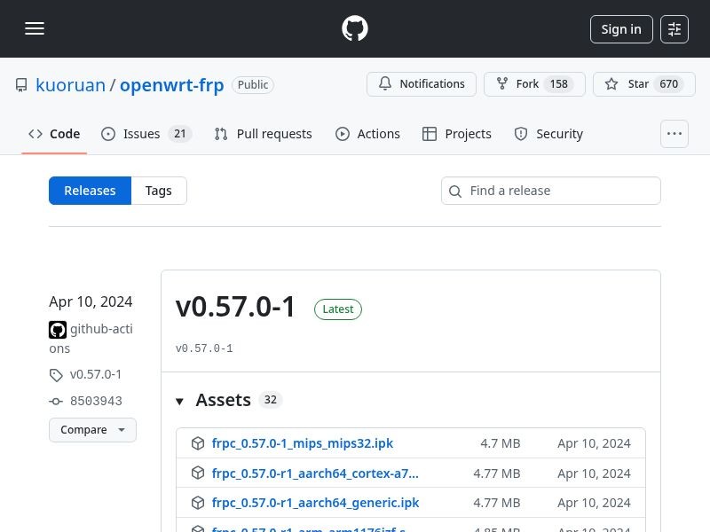Click the github-actions avatar icon
This screenshot has width=710, height=532.
[58, 330]
